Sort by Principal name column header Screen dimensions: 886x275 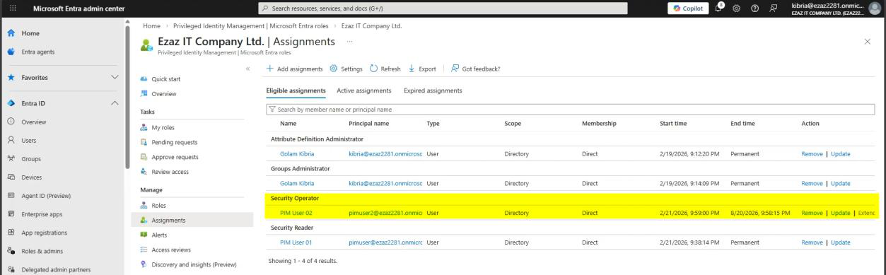point(368,124)
